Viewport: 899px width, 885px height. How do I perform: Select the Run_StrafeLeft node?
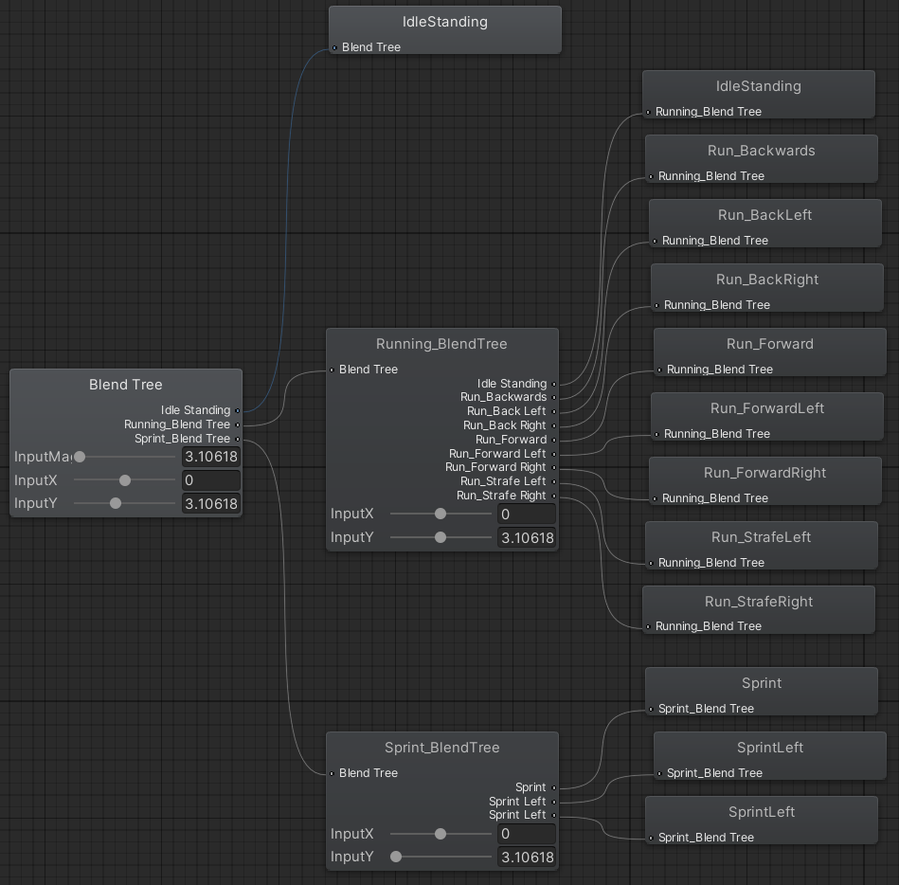[761, 537]
